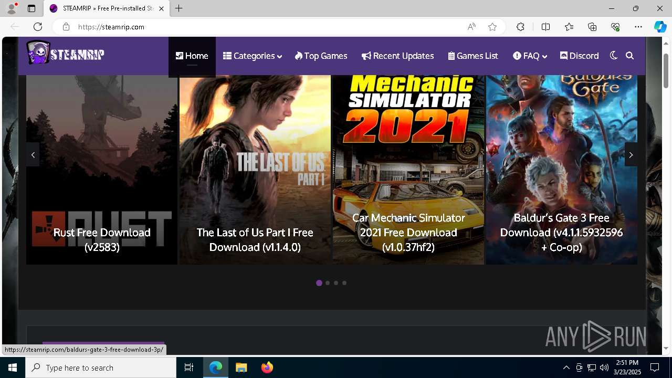This screenshot has height=378, width=672.
Task: View site information lock icon
Action: [x=66, y=27]
